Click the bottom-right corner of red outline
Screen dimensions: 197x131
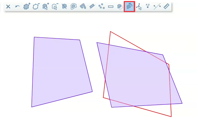coord(171,117)
